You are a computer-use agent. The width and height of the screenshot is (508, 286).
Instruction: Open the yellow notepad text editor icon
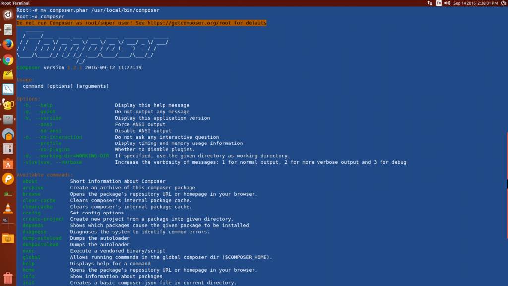click(x=8, y=74)
